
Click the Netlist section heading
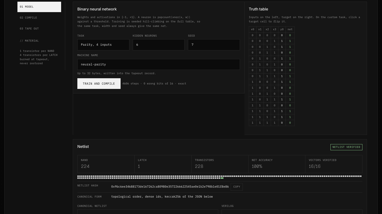[x=83, y=146]
